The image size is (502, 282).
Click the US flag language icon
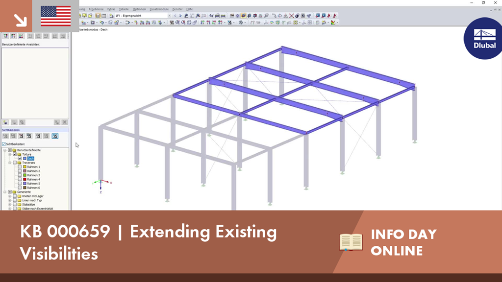point(56,16)
